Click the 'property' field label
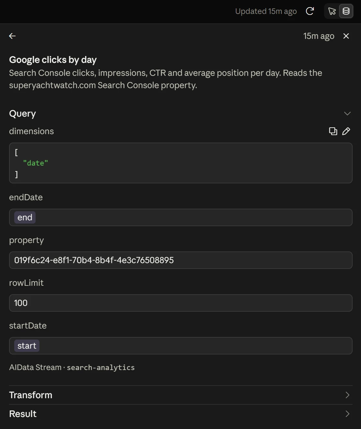 click(x=26, y=240)
